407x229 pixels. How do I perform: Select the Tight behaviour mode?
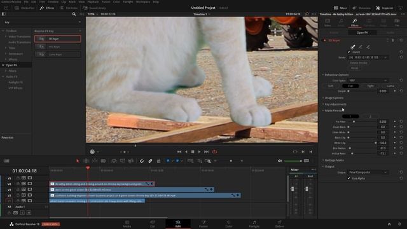click(370, 86)
